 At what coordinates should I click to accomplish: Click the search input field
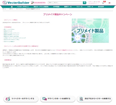68,3
